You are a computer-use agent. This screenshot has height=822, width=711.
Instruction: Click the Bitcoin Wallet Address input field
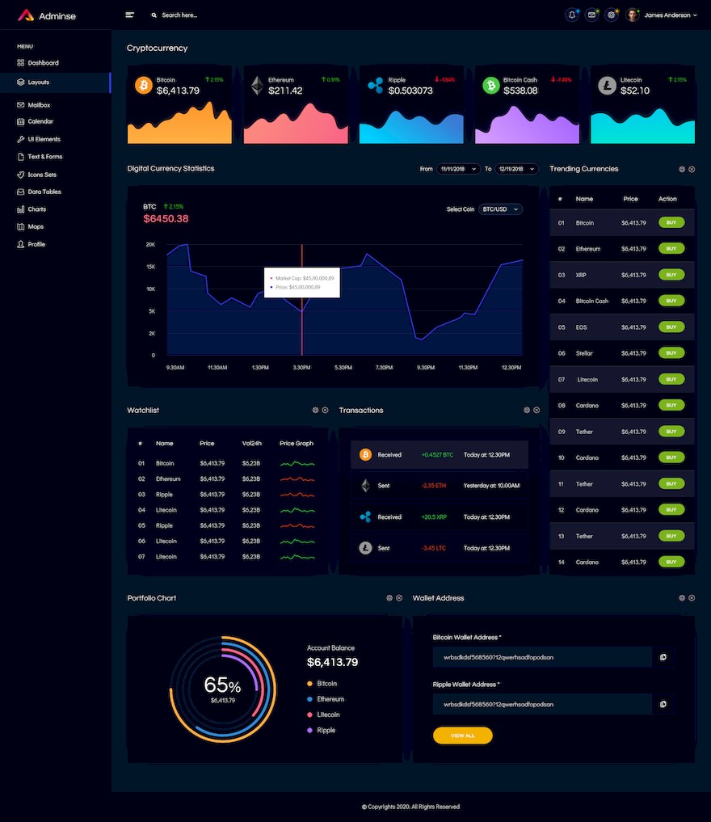(542, 657)
